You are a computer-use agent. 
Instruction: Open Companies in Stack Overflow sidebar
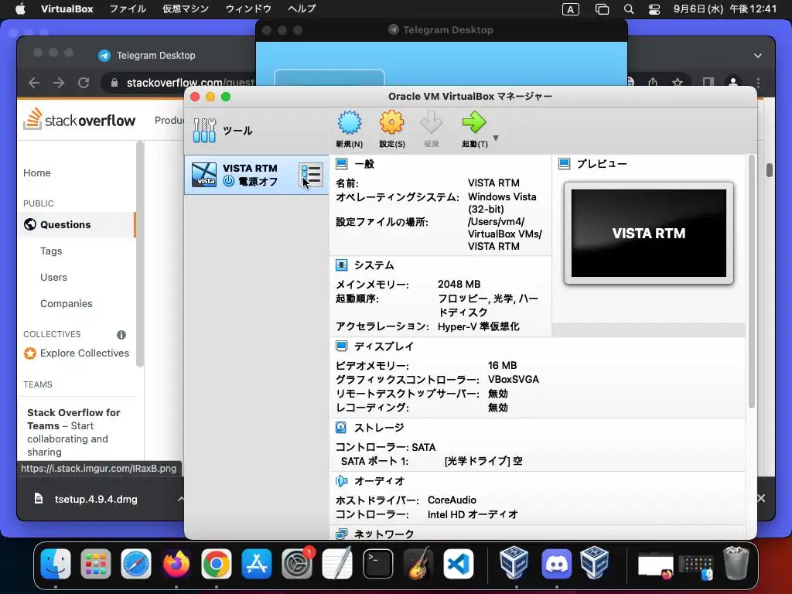tap(67, 303)
